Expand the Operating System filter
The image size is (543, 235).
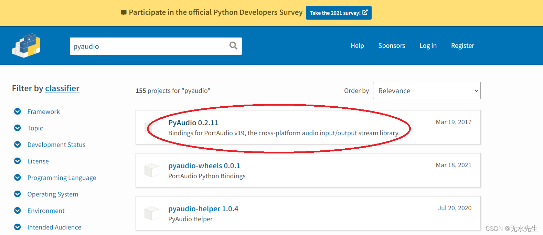point(18,194)
